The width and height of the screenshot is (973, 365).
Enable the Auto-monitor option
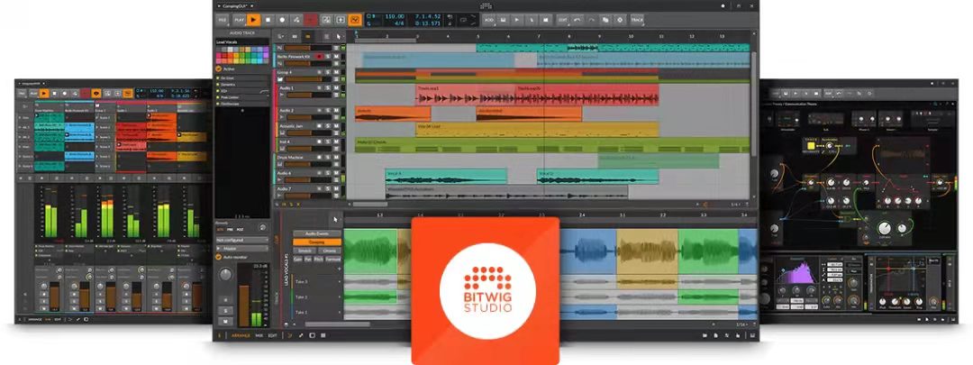(x=218, y=257)
